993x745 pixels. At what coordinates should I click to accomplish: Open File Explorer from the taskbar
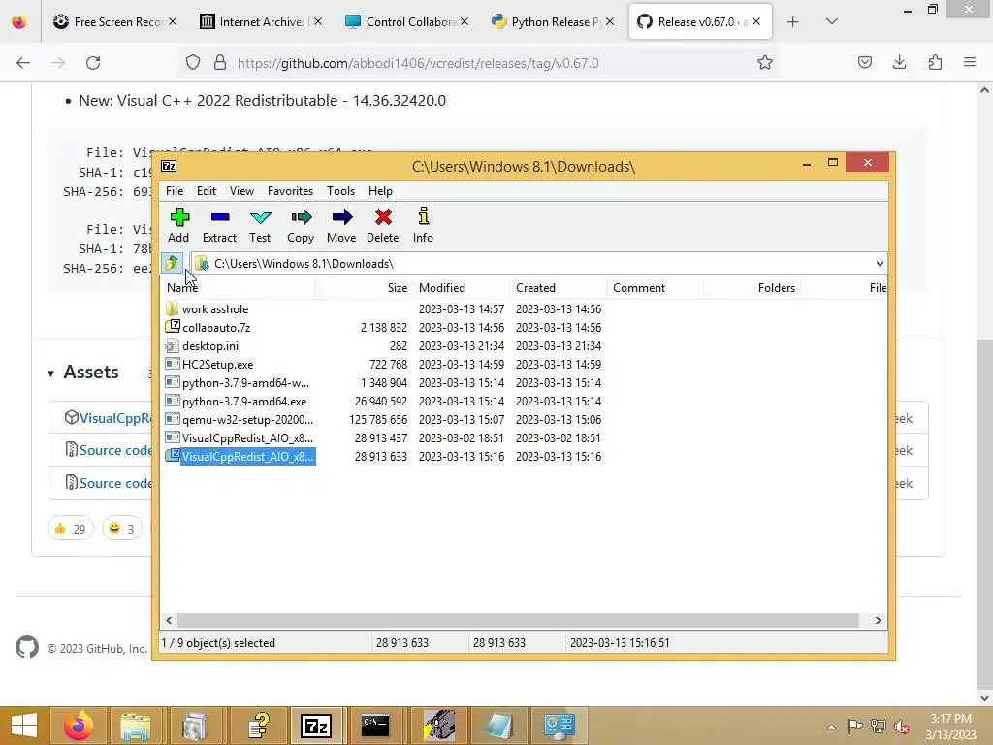click(136, 726)
